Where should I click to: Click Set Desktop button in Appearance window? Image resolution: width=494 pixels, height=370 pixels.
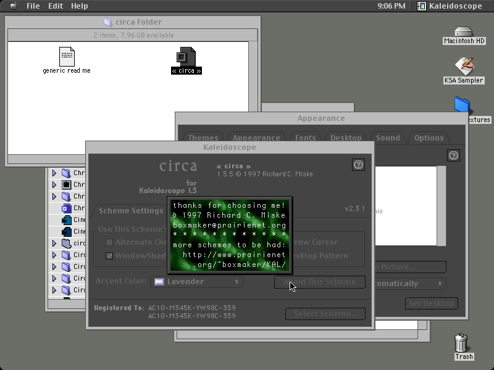431,303
